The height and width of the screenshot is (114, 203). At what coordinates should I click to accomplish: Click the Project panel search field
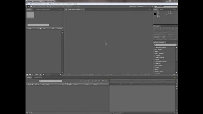pos(38,25)
